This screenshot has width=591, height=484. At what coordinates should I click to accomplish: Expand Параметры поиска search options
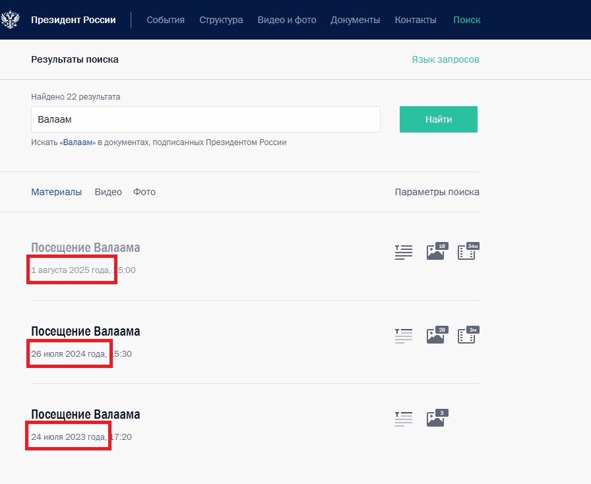point(437,192)
